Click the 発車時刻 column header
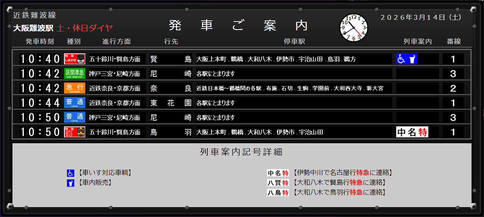Viewport: 484px width, 217px height. 40,42
